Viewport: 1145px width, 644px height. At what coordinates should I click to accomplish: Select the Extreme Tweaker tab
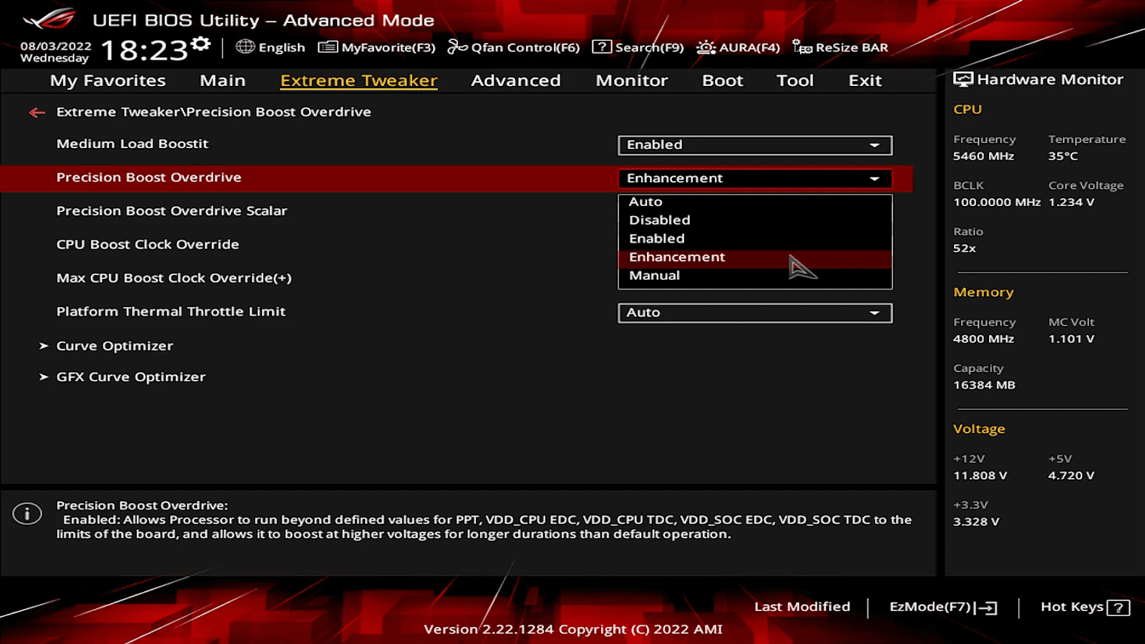[x=359, y=81]
